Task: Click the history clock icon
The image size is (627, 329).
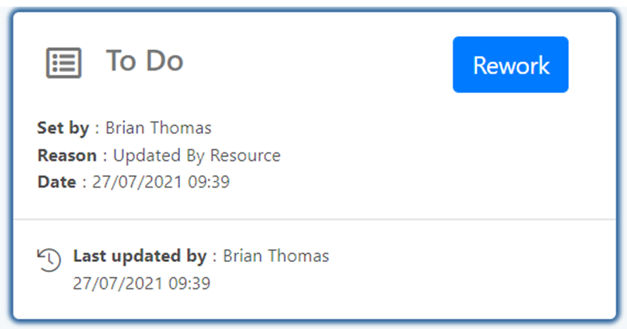Action: pyautogui.click(x=49, y=260)
